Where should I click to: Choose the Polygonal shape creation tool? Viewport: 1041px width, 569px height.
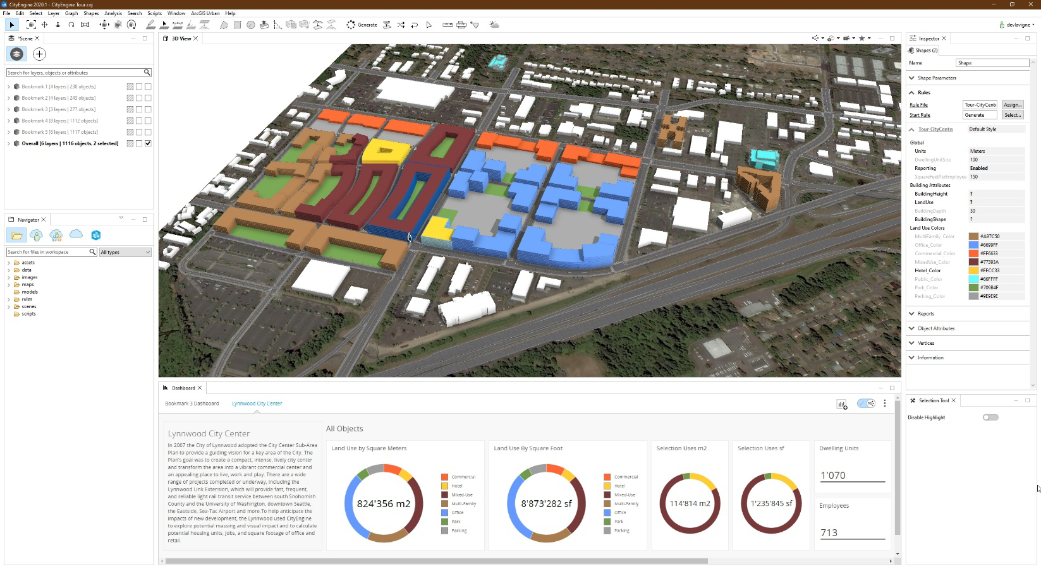pyautogui.click(x=224, y=25)
